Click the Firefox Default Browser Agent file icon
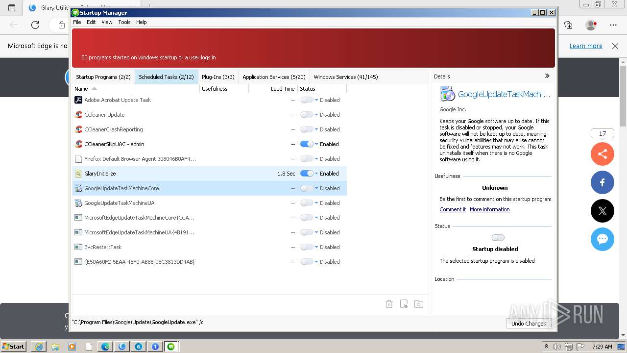 click(78, 159)
